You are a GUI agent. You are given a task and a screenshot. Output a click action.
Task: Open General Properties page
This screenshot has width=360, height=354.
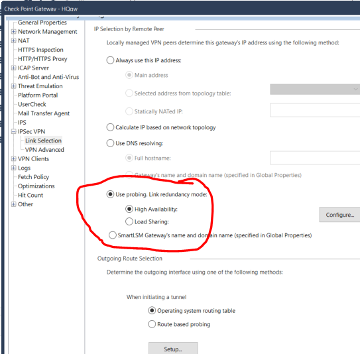(42, 23)
